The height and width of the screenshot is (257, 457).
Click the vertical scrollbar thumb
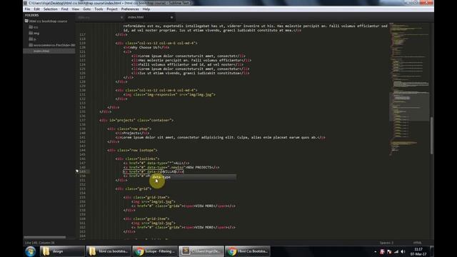pyautogui.click(x=431, y=135)
